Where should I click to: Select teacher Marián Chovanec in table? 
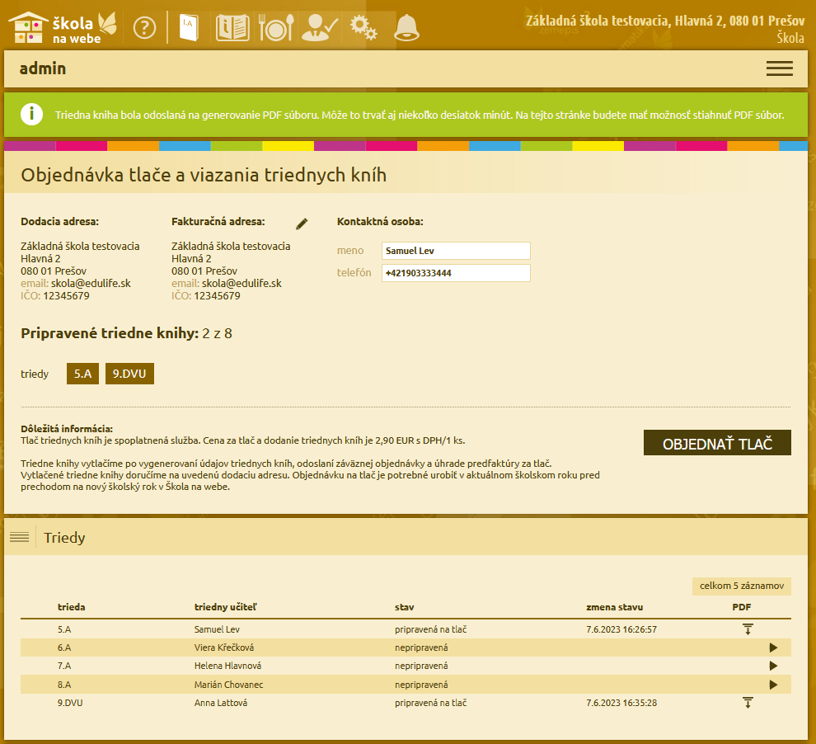click(x=229, y=685)
